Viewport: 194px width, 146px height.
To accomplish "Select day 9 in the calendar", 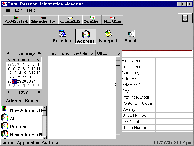I will pyautogui.click(x=28, y=69).
